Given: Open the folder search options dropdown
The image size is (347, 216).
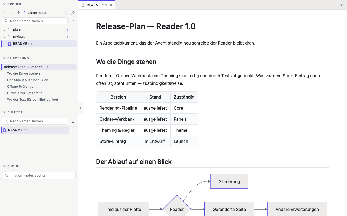Looking at the screenshot, I should (x=73, y=21).
